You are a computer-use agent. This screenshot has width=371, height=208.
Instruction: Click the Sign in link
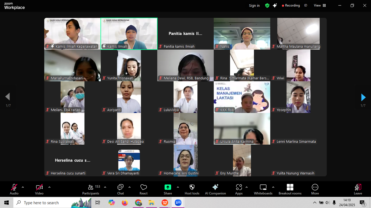coord(254,5)
